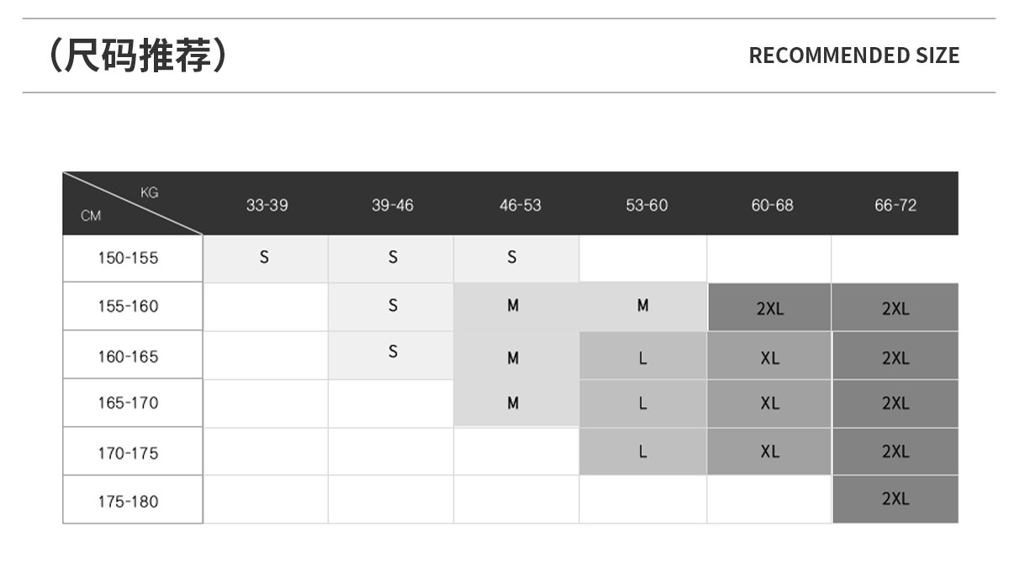The width and height of the screenshot is (1009, 585).
Task: Click the 尺码推荐 heading text
Action: (x=137, y=55)
